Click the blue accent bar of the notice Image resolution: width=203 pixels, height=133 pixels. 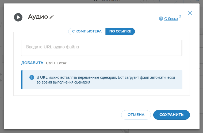(22, 80)
